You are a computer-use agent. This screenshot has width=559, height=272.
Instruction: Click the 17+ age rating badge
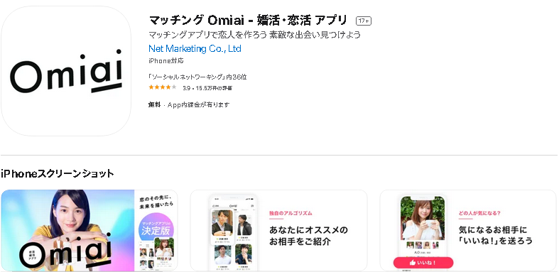363,21
